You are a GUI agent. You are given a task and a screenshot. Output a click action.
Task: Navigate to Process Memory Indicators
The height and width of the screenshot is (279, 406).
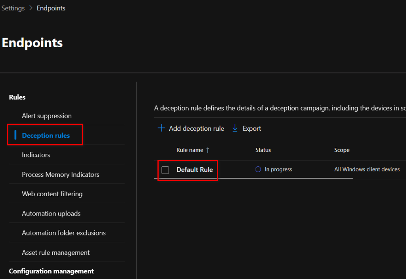click(x=60, y=174)
